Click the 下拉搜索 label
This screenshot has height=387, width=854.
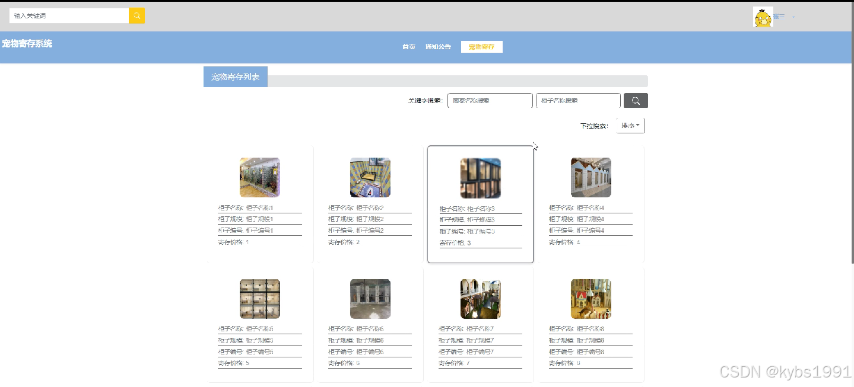594,126
